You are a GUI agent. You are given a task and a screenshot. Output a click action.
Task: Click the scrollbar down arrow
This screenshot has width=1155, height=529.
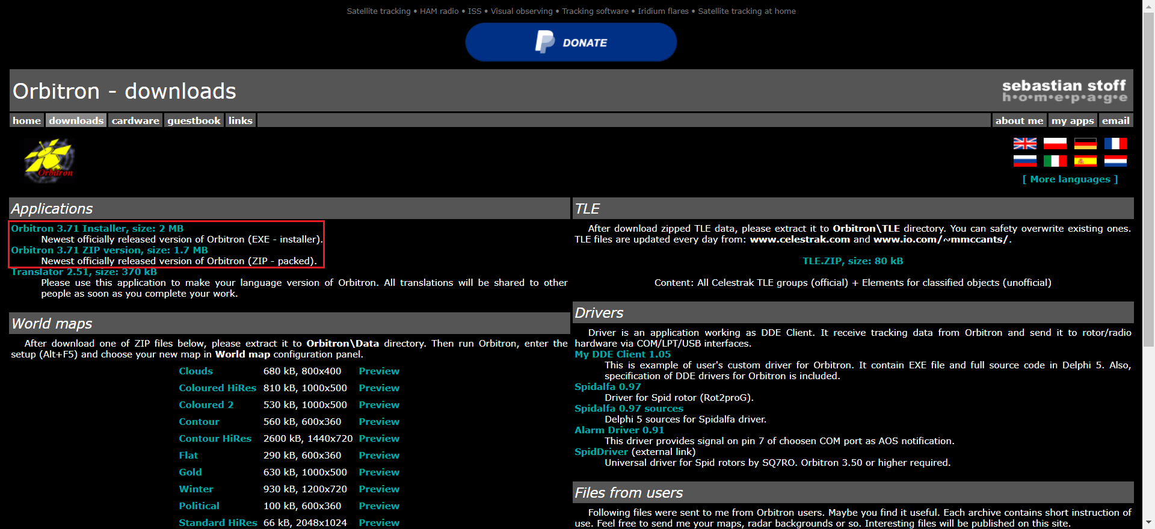tap(1148, 522)
